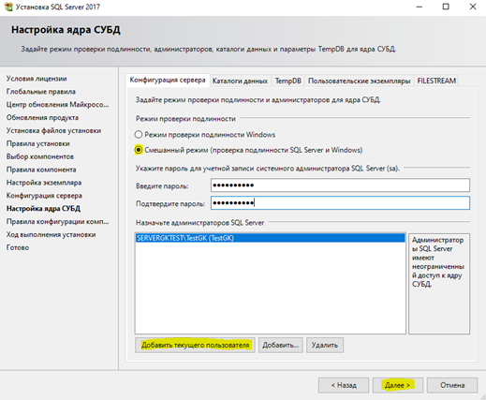The height and width of the screenshot is (400, 486).
Task: Open the TempDB tab
Action: point(287,81)
